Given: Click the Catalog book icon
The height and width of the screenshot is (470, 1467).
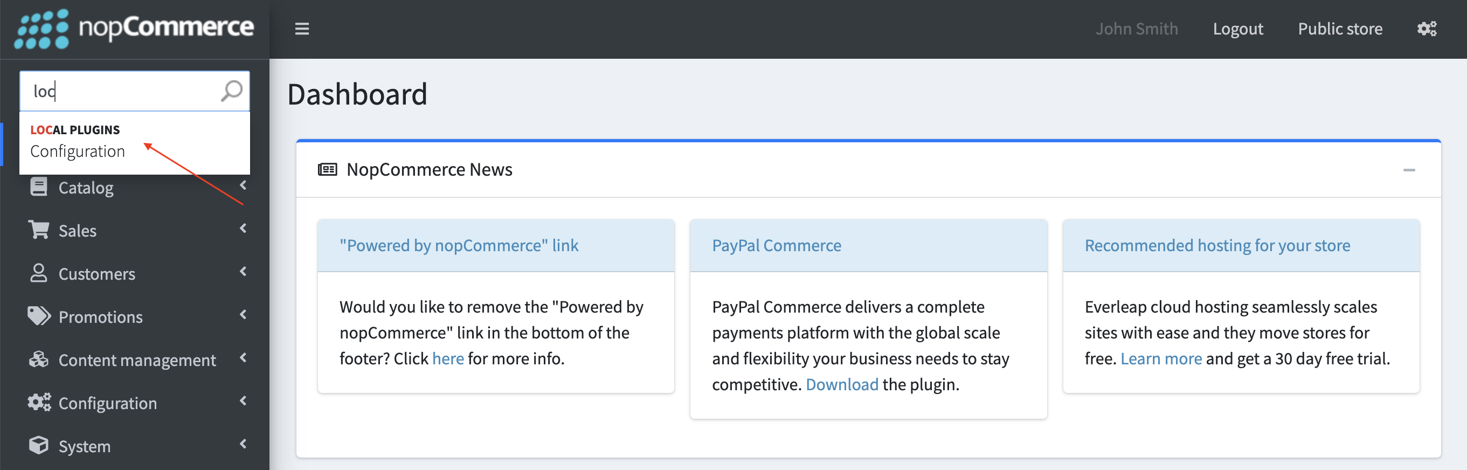Looking at the screenshot, I should 39,187.
